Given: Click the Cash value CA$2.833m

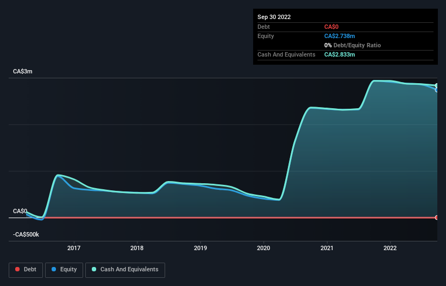Looking at the screenshot, I should point(340,54).
